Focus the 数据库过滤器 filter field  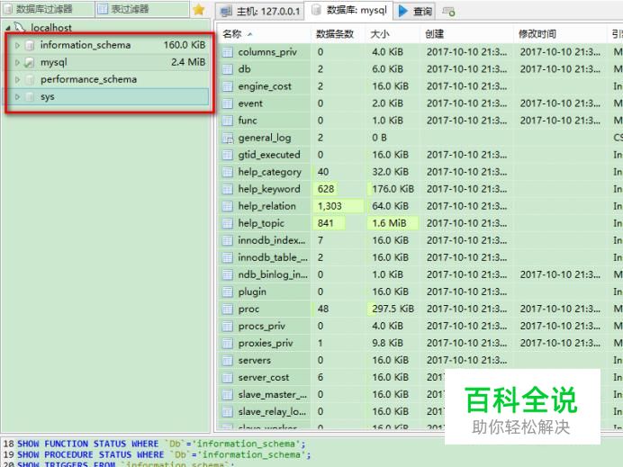pos(48,9)
